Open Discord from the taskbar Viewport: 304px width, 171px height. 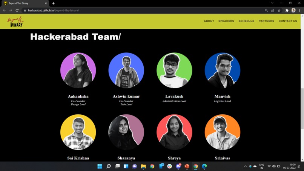(178, 166)
